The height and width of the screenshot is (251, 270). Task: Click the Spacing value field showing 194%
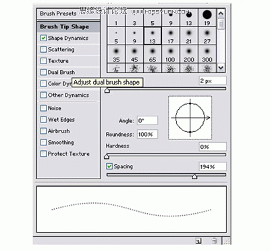[x=213, y=166]
